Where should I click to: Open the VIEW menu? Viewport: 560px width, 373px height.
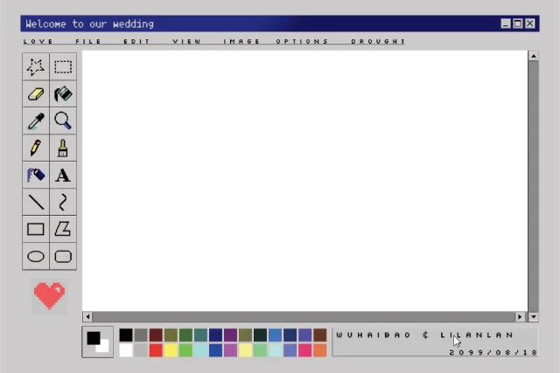(x=186, y=42)
